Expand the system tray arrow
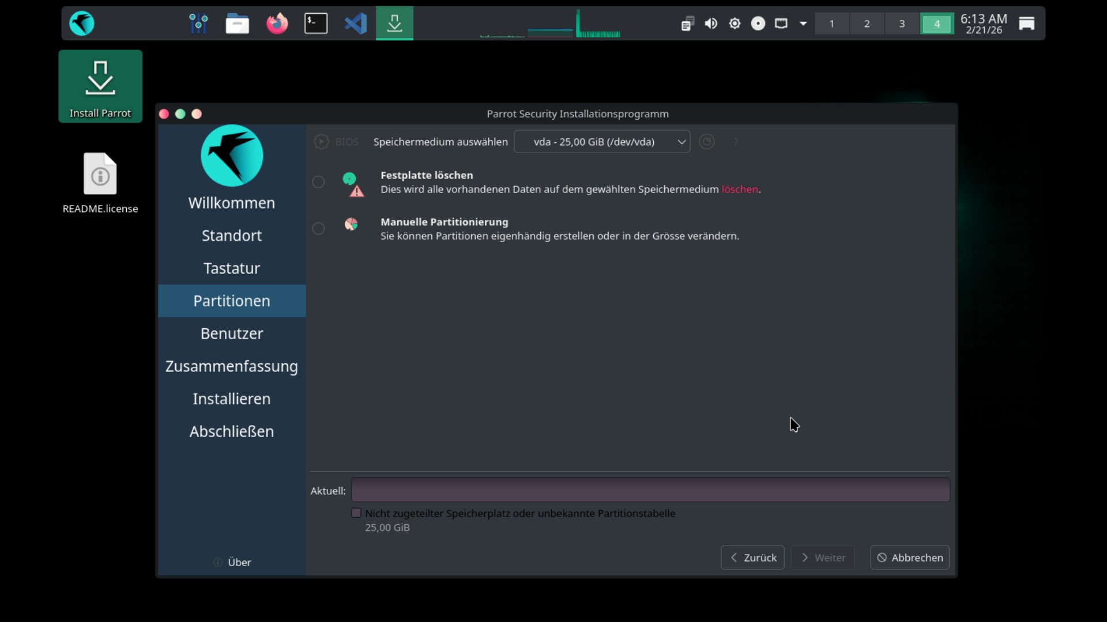 803,24
